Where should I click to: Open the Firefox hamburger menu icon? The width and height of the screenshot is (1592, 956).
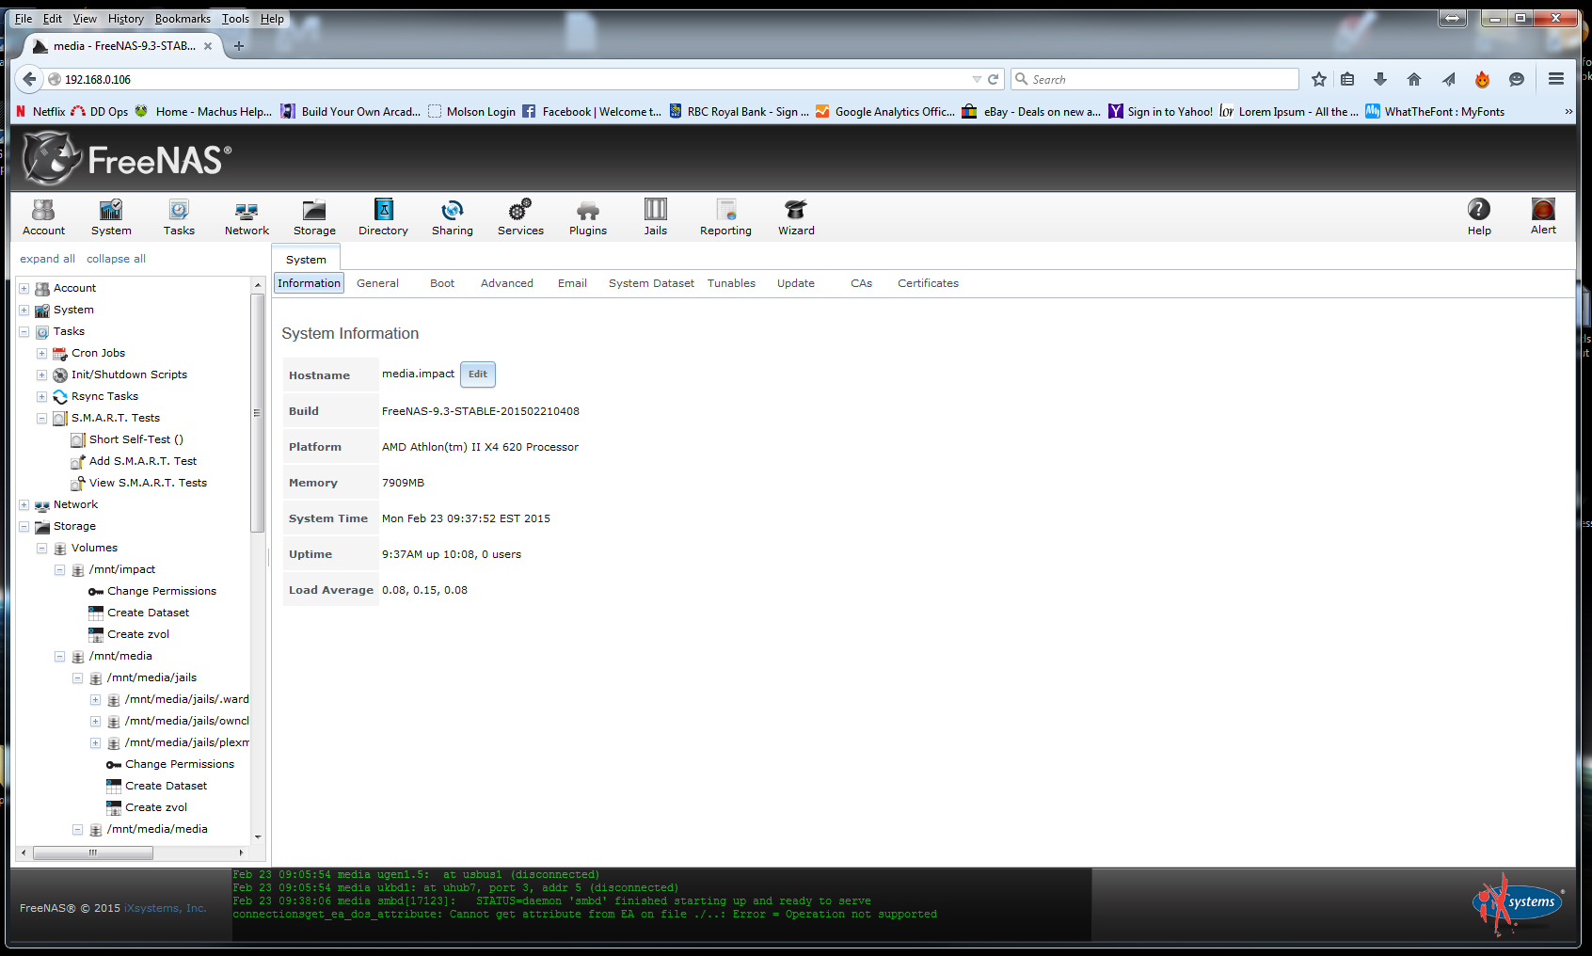pyautogui.click(x=1556, y=80)
